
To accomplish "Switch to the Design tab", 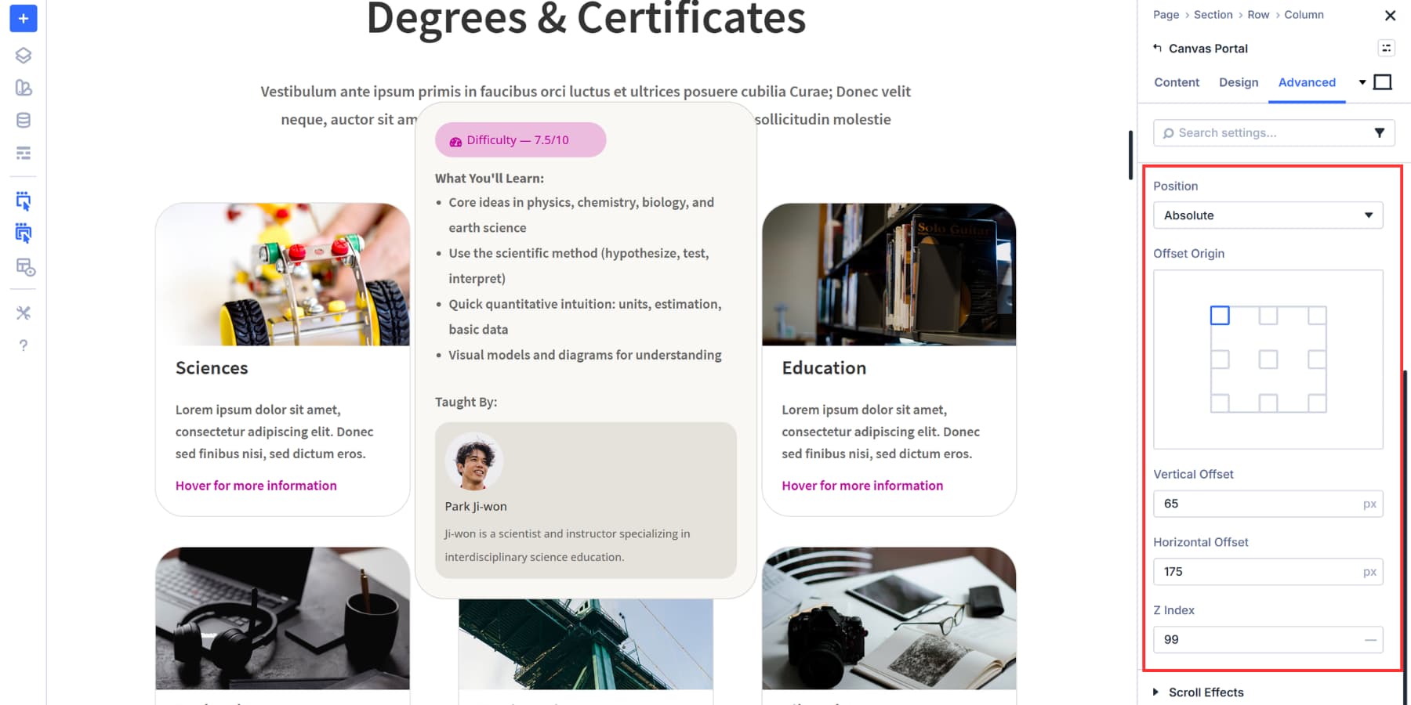I will (1239, 82).
